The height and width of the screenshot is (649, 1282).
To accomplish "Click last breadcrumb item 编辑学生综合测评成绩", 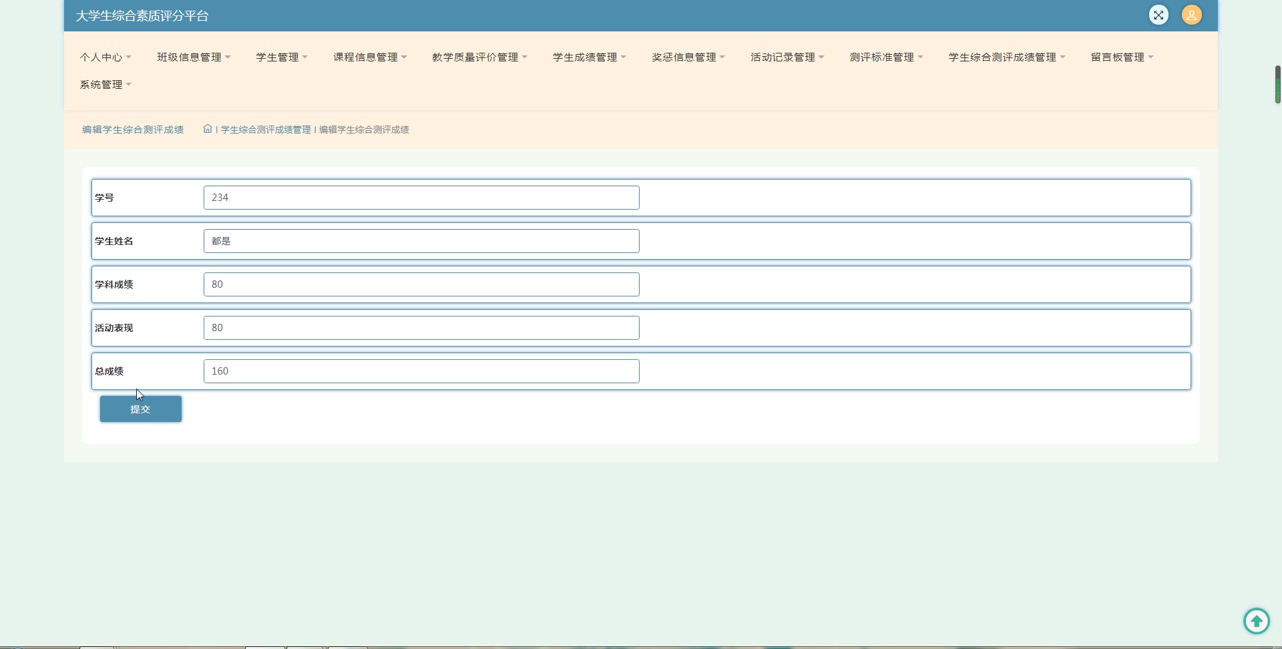I will [364, 130].
